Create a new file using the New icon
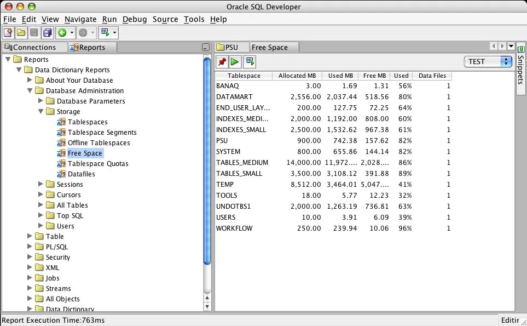Viewport: 527px width, 326px height. click(x=9, y=33)
